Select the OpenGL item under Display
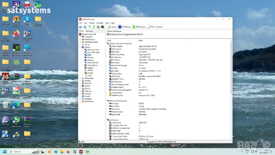Screen dimensions: 275x155 [x=90, y=68]
